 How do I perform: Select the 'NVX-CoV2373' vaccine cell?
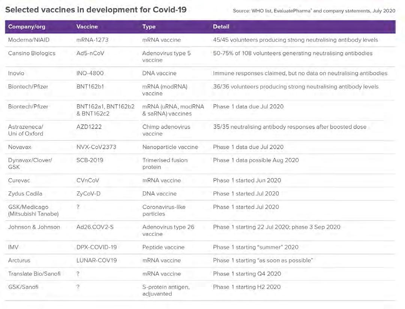[96, 147]
